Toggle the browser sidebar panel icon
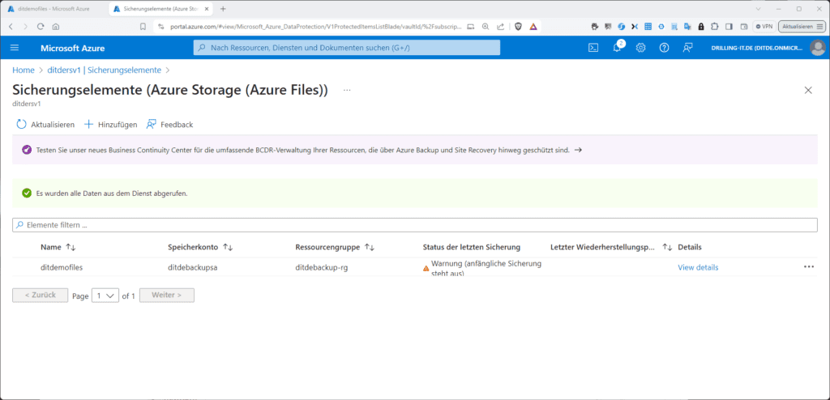 pyautogui.click(x=729, y=26)
